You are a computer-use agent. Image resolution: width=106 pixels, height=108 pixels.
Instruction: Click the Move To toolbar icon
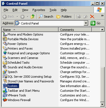[79, 17]
